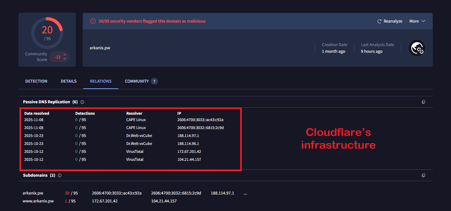Downvote the community score arrow
The image size is (451, 211).
65,59
